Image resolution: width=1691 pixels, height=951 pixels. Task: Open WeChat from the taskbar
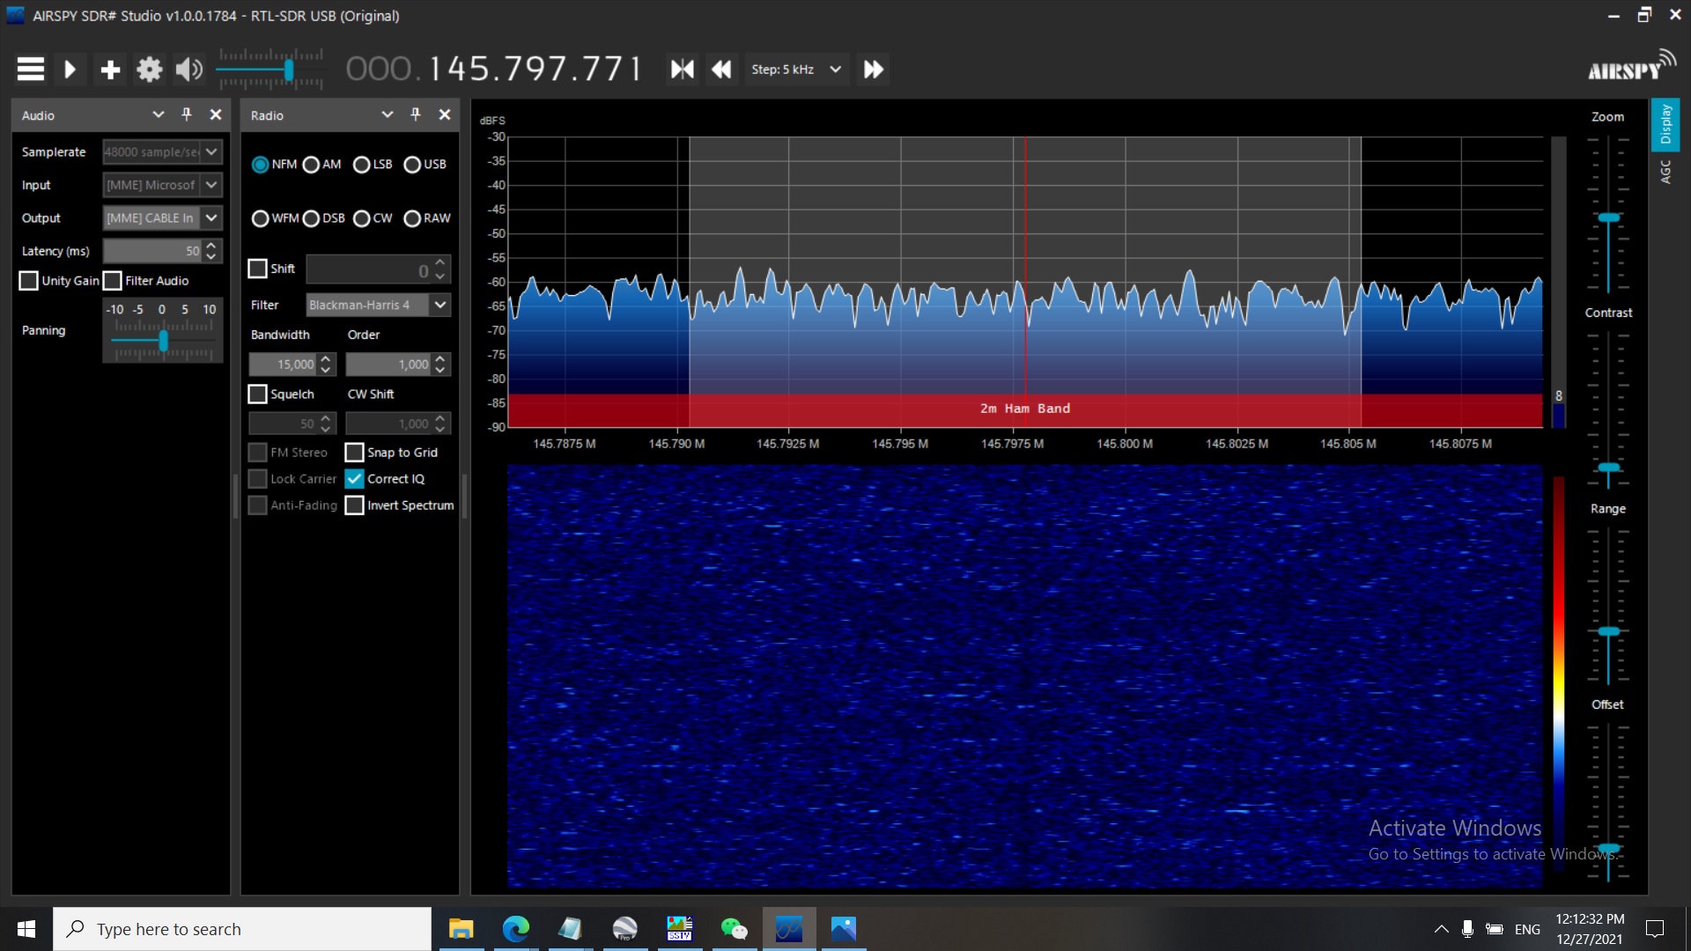tap(734, 929)
